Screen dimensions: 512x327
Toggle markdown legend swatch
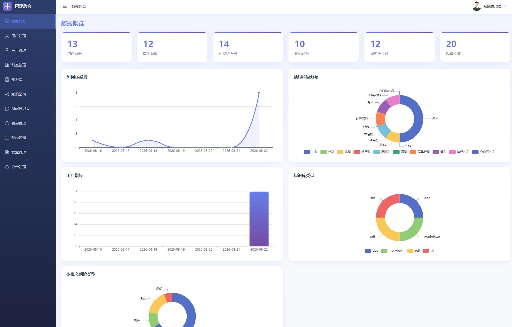(x=384, y=251)
